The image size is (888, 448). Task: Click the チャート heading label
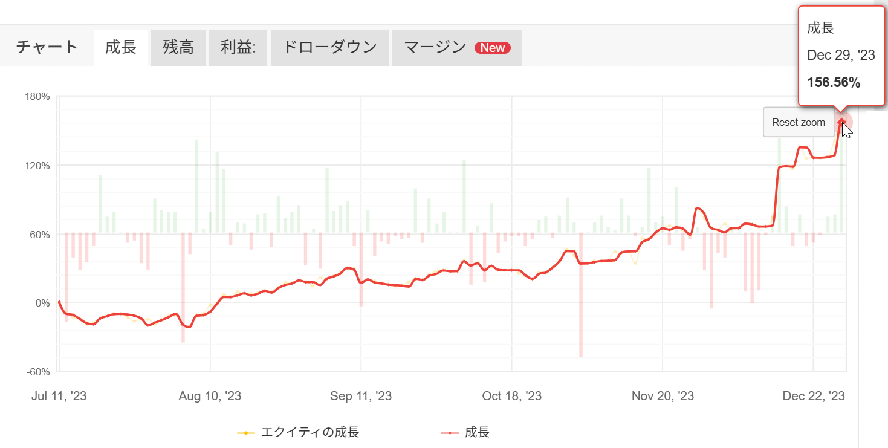[x=47, y=47]
